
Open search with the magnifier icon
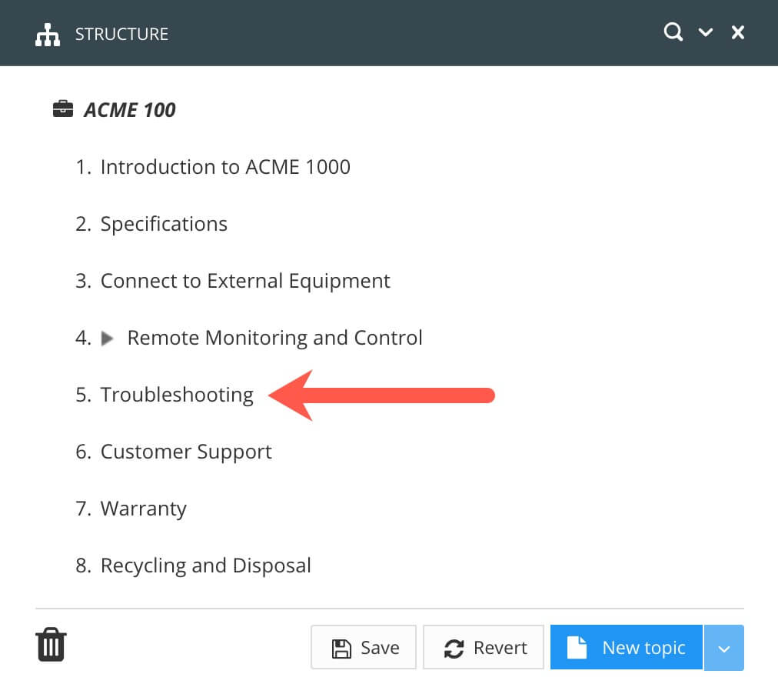(x=673, y=32)
